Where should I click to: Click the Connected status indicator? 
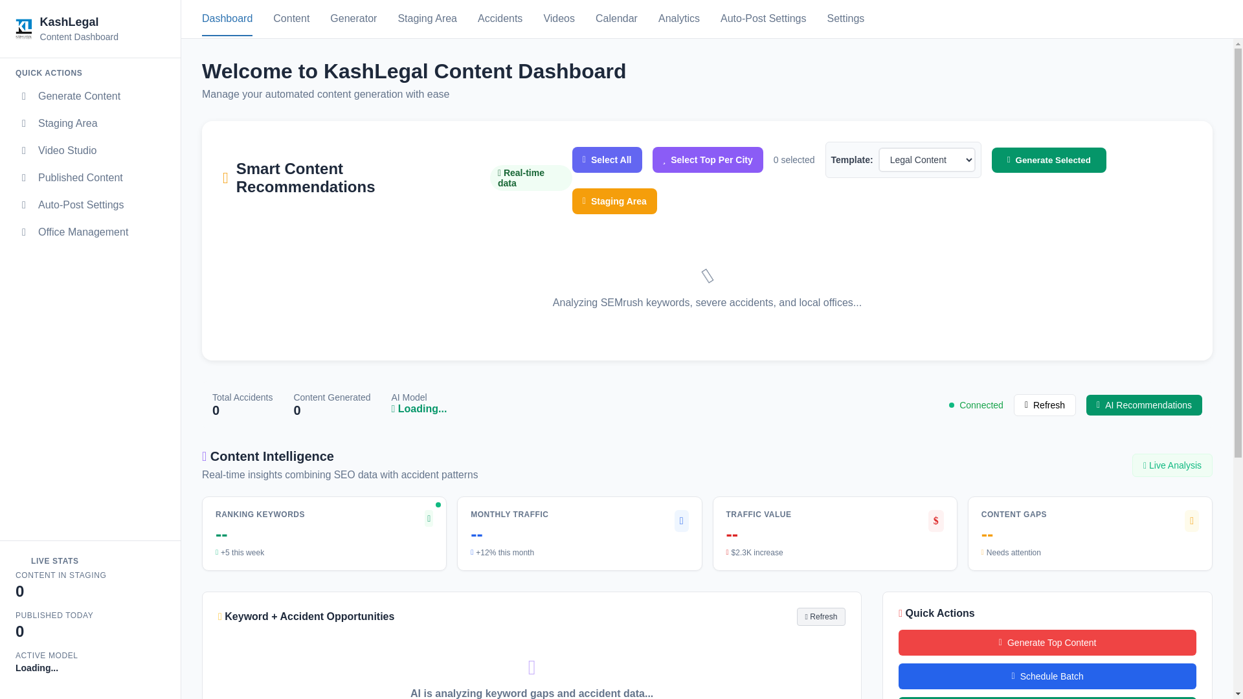click(x=976, y=405)
